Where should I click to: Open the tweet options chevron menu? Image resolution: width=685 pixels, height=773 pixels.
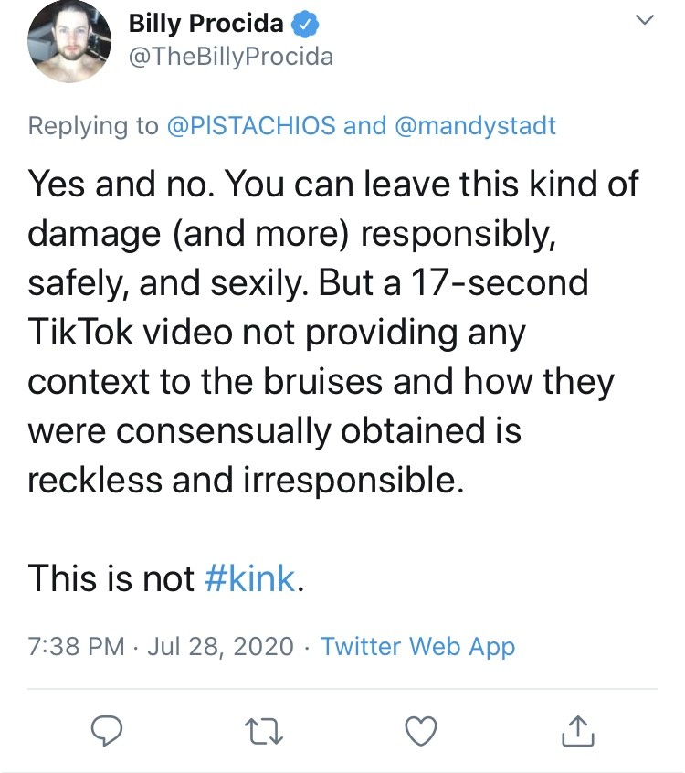click(645, 20)
